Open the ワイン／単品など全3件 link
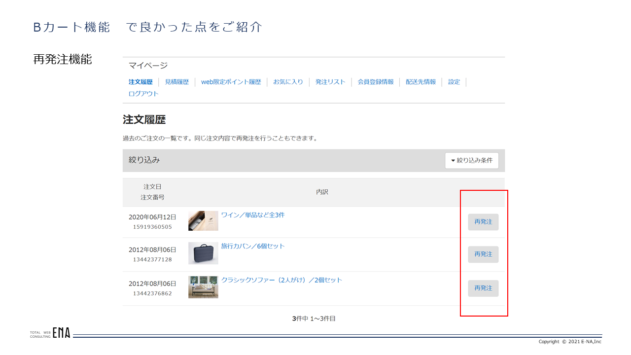Image resolution: width=631 pixels, height=355 pixels. 253,215
